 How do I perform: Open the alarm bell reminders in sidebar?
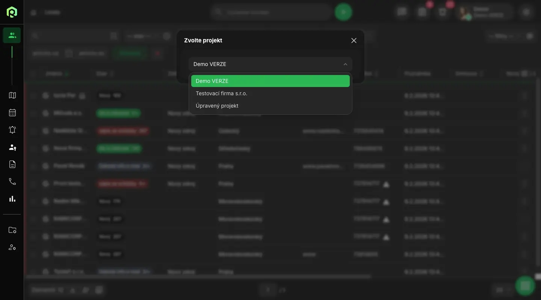tap(12, 130)
